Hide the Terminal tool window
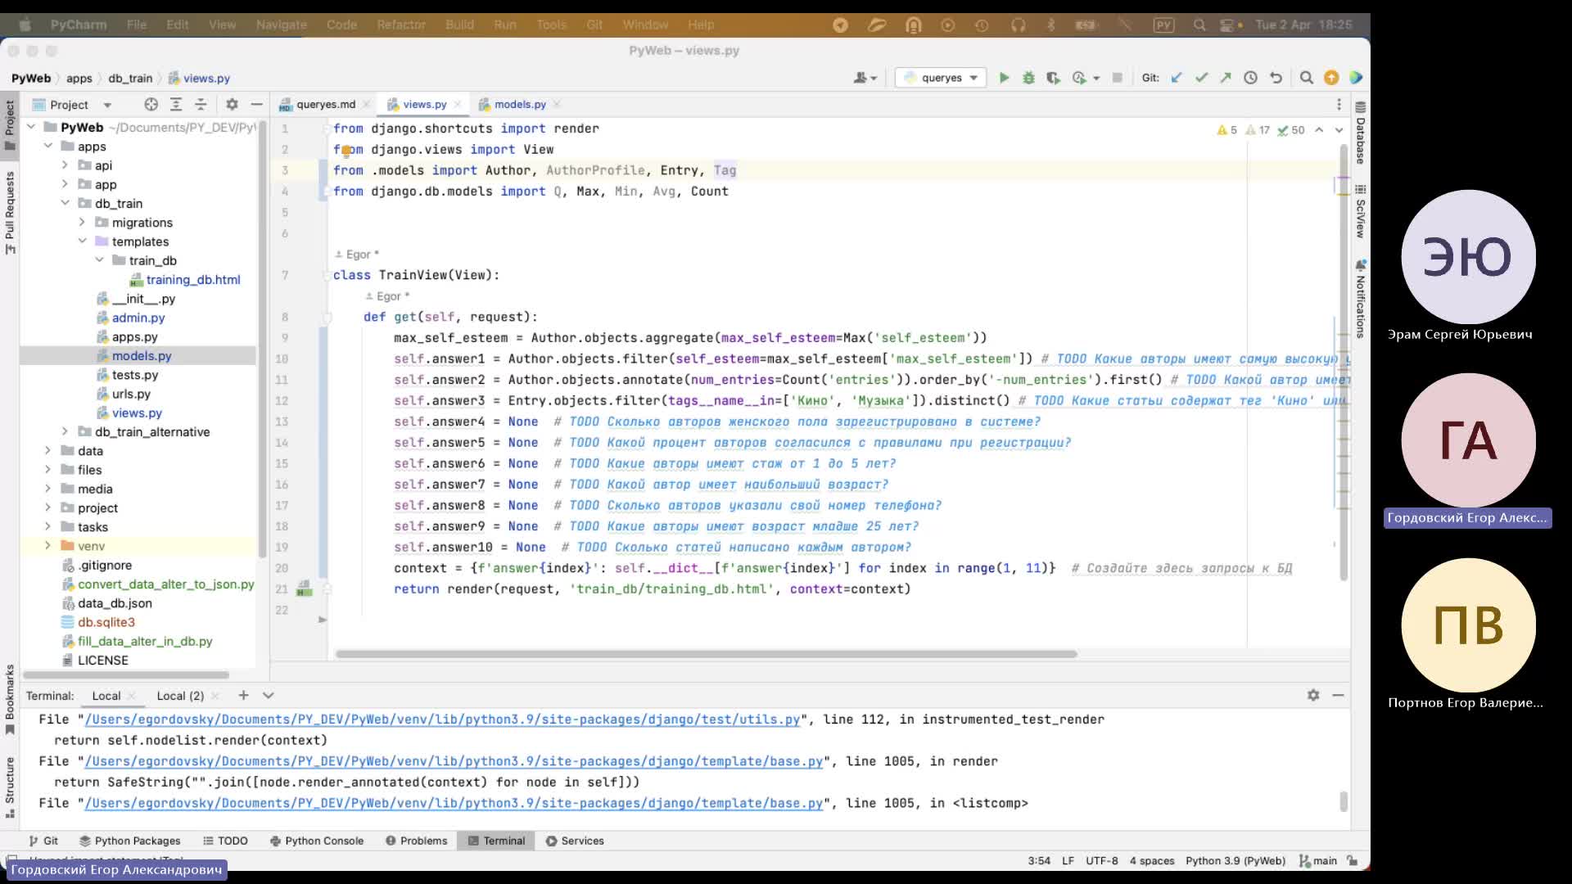The image size is (1572, 884). [1338, 695]
